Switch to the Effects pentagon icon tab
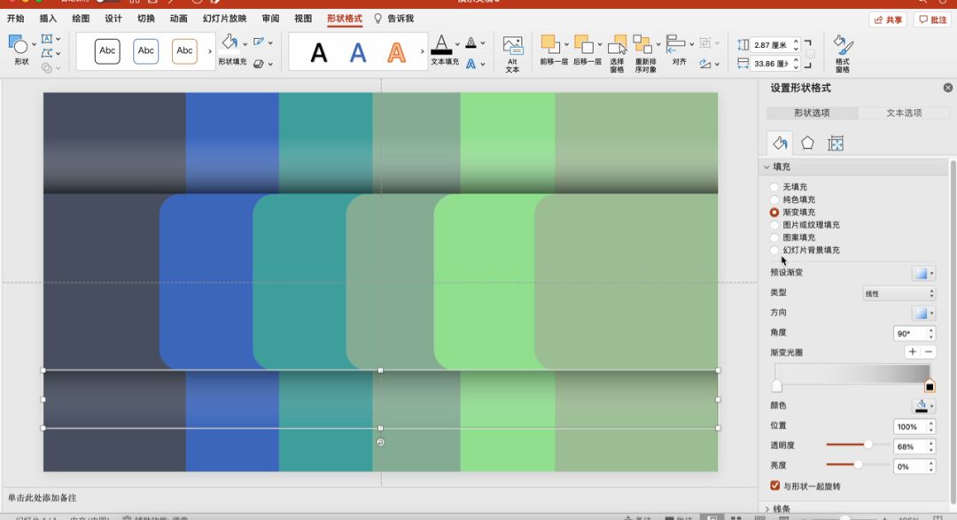 coord(807,143)
